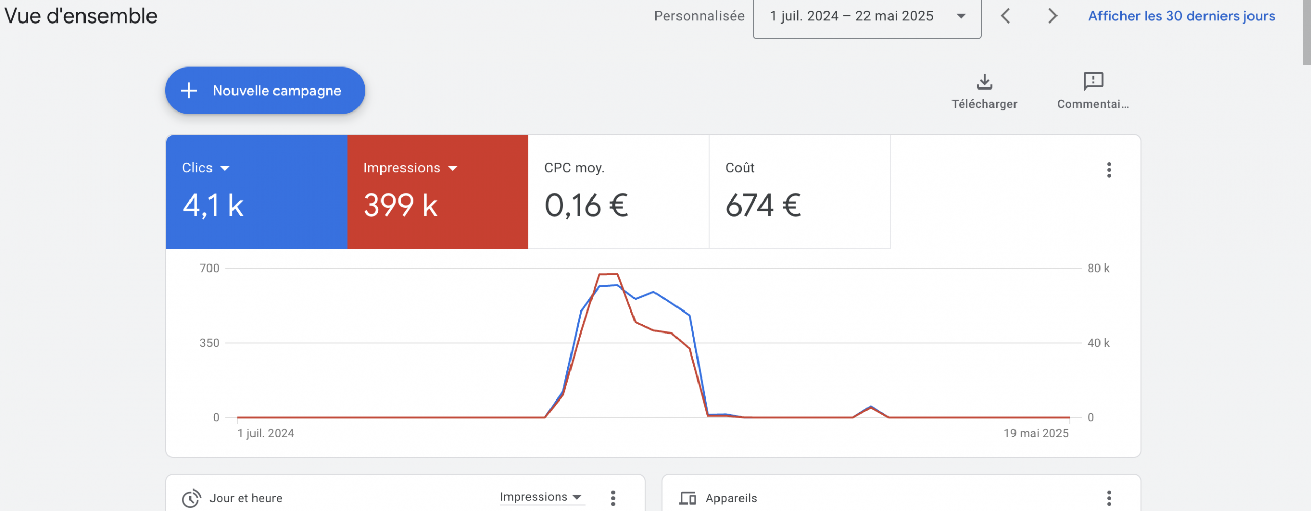Go to next date period arrow
This screenshot has height=511, width=1311.
point(1052,16)
